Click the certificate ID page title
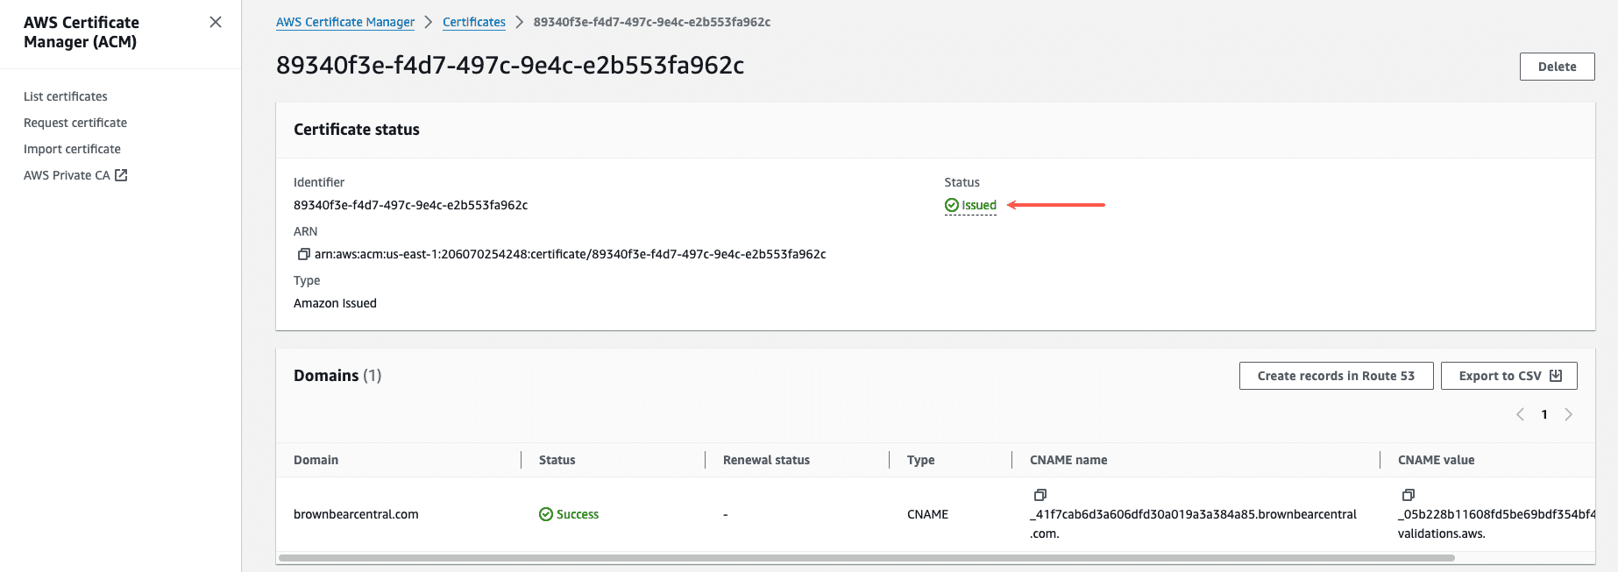The height and width of the screenshot is (572, 1618). (510, 66)
